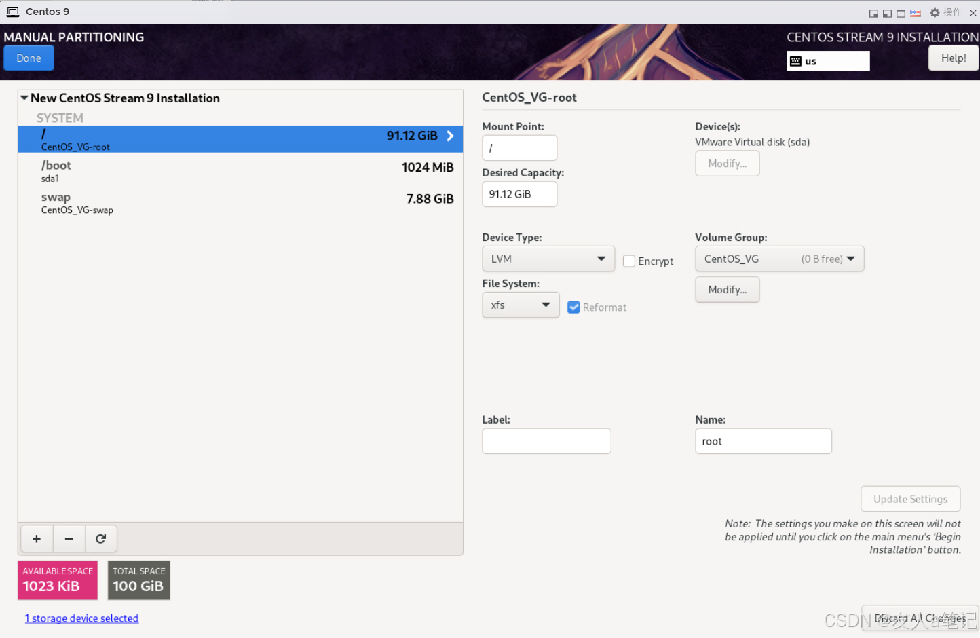The height and width of the screenshot is (638, 980).
Task: Click the Help! button
Action: point(954,58)
